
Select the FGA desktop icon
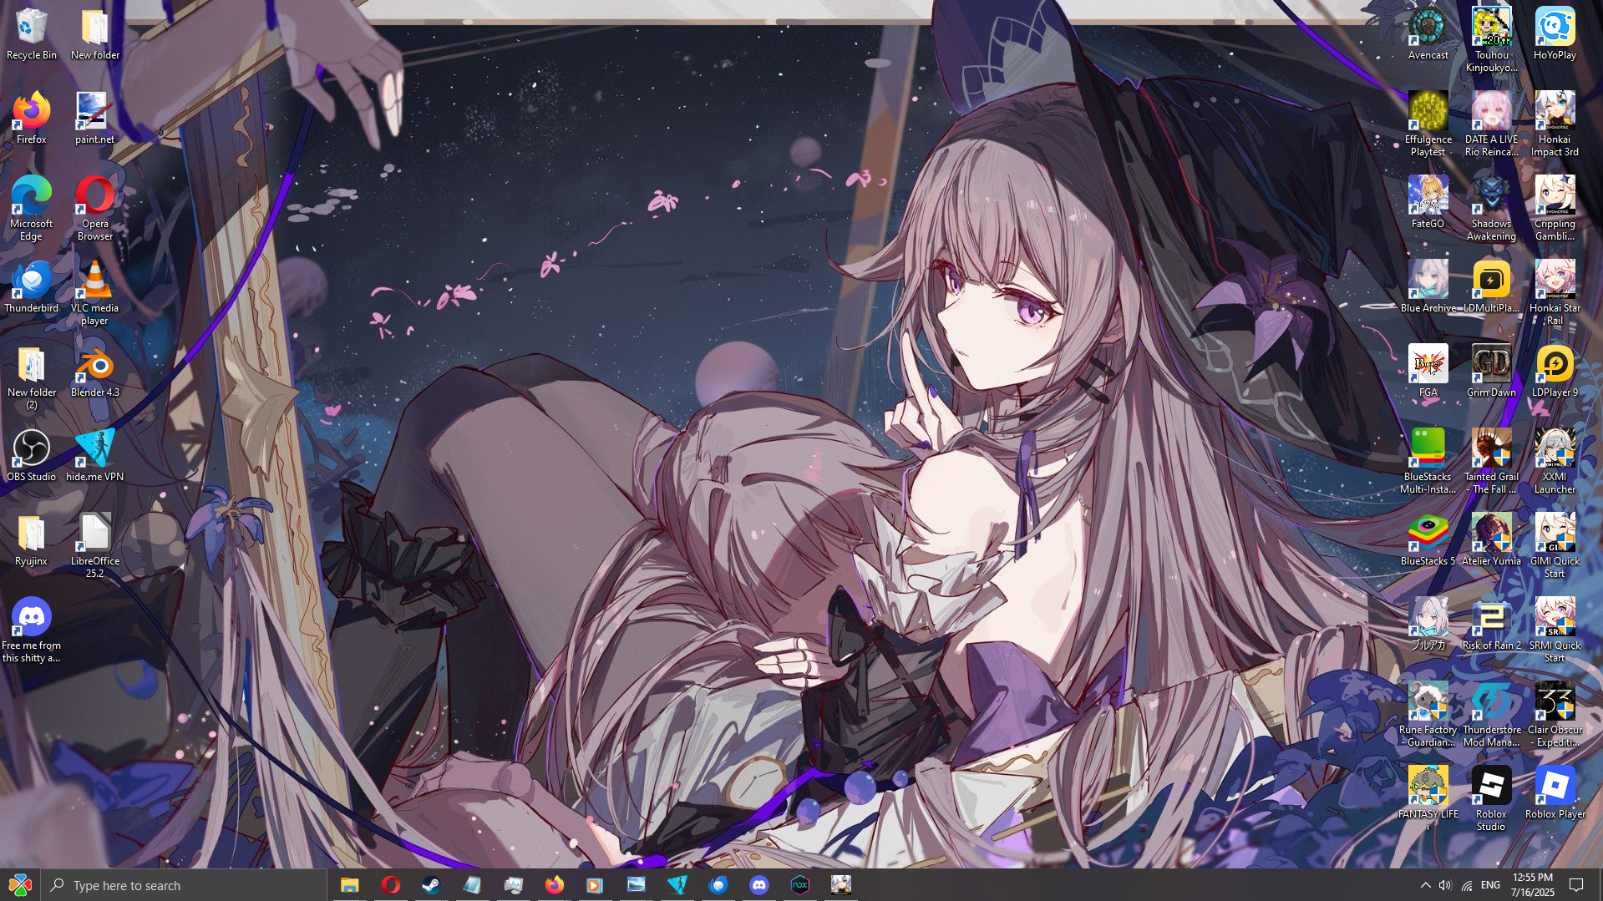tap(1428, 372)
